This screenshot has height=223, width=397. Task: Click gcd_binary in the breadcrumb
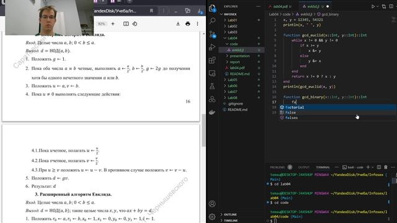pos(330,14)
